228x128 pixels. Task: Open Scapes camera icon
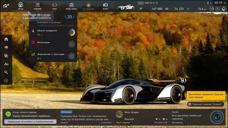pos(105,5)
